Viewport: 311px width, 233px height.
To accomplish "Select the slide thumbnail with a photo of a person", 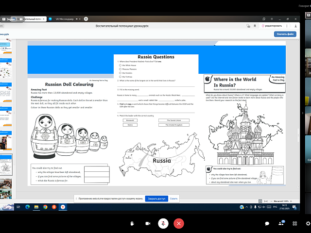I will click(6, 141).
